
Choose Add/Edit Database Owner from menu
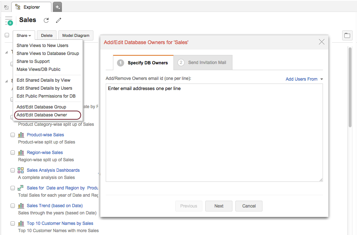click(42, 115)
